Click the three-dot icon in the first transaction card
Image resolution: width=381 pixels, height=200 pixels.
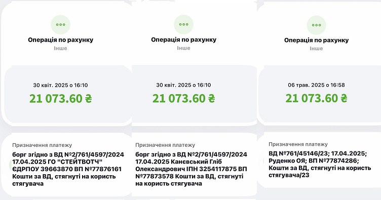(60, 24)
